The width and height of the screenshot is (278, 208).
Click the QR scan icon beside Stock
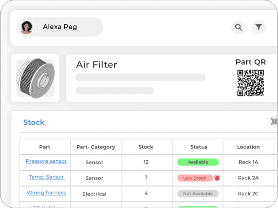[274, 121]
